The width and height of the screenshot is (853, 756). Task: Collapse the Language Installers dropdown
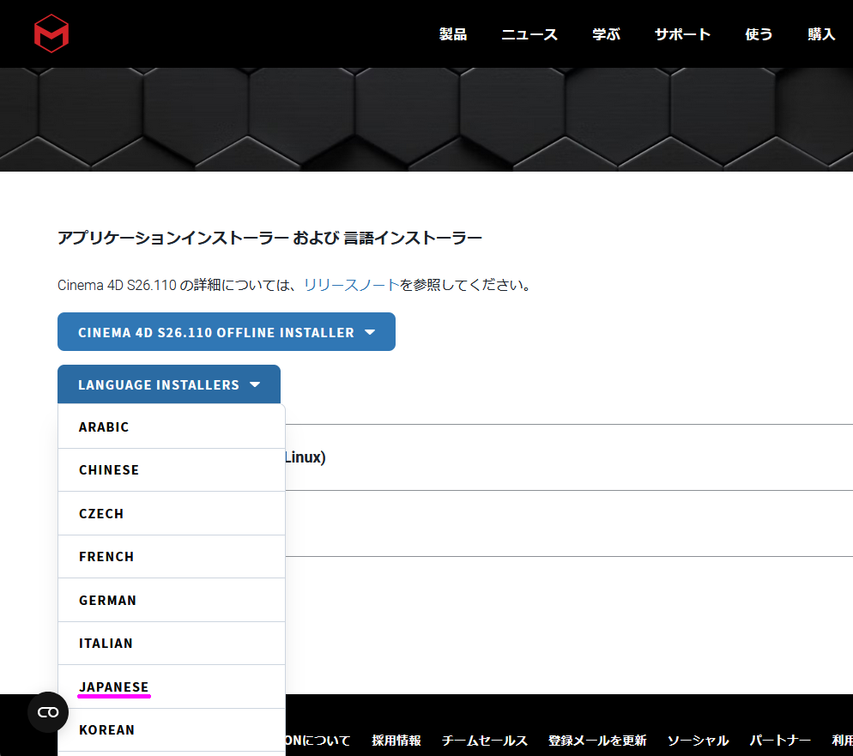tap(169, 384)
